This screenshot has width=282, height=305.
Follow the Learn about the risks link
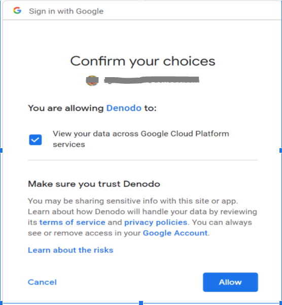coord(70,250)
